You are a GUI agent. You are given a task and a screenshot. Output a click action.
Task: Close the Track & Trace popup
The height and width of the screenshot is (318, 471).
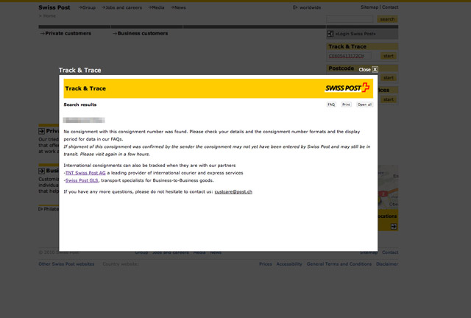[368, 69]
